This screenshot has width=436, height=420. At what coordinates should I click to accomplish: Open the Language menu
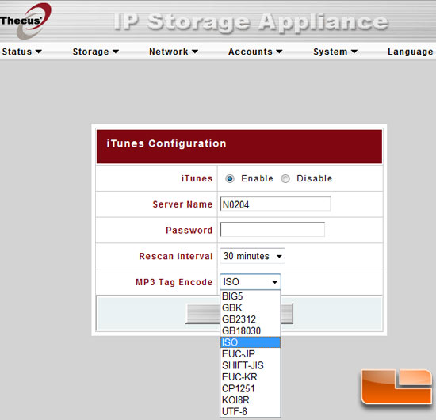tap(411, 52)
